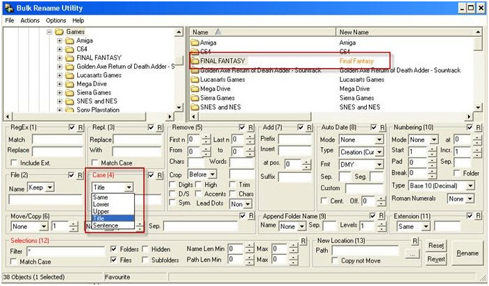Click the Add Prefix input field
This screenshot has height=286, width=489.
click(x=295, y=139)
